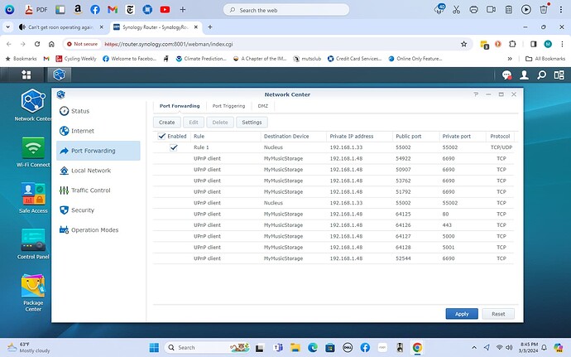Sort by the Public port column header

coord(415,137)
